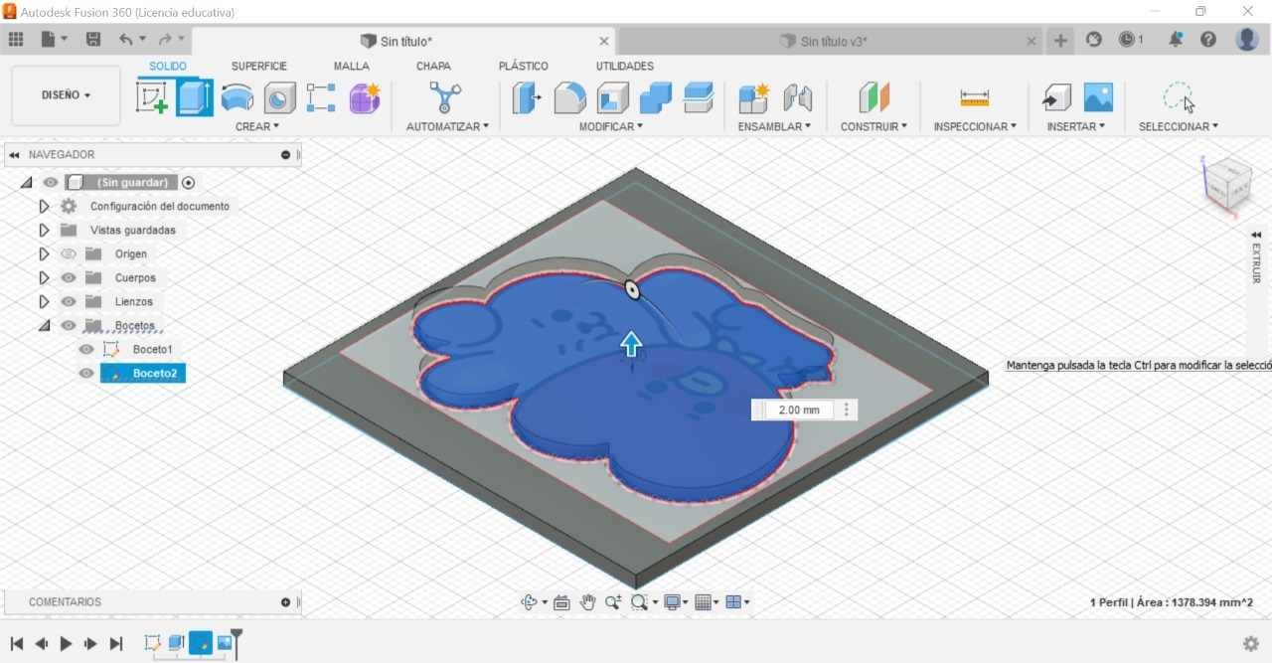Open the Help question mark icon
Viewport: 1272px width, 663px height.
point(1208,40)
